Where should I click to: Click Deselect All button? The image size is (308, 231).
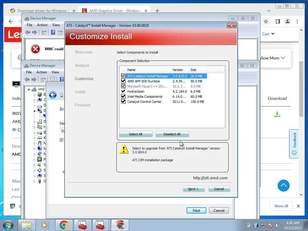tap(172, 134)
